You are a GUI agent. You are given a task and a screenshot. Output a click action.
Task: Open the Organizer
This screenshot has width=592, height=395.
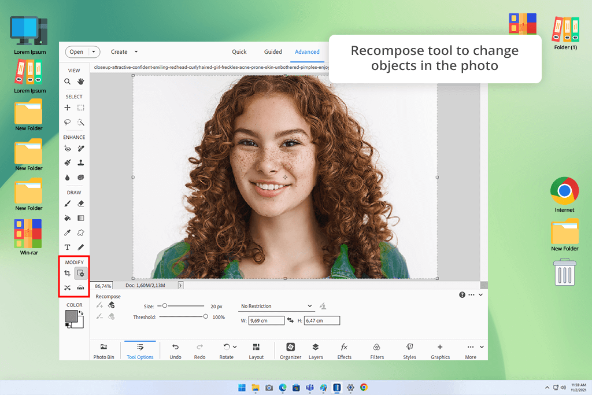(x=291, y=350)
